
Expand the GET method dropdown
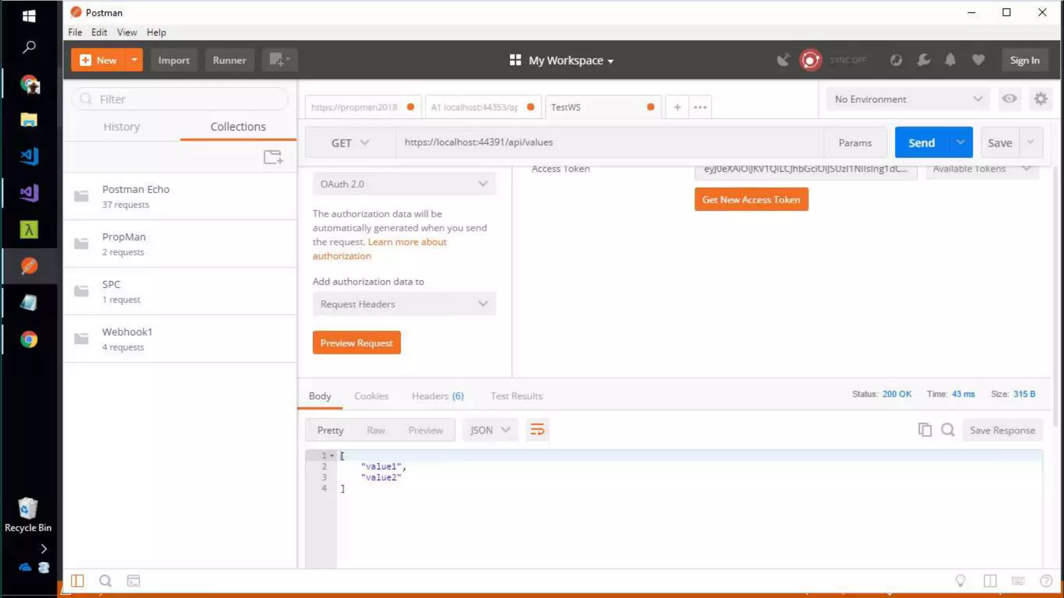click(x=350, y=143)
